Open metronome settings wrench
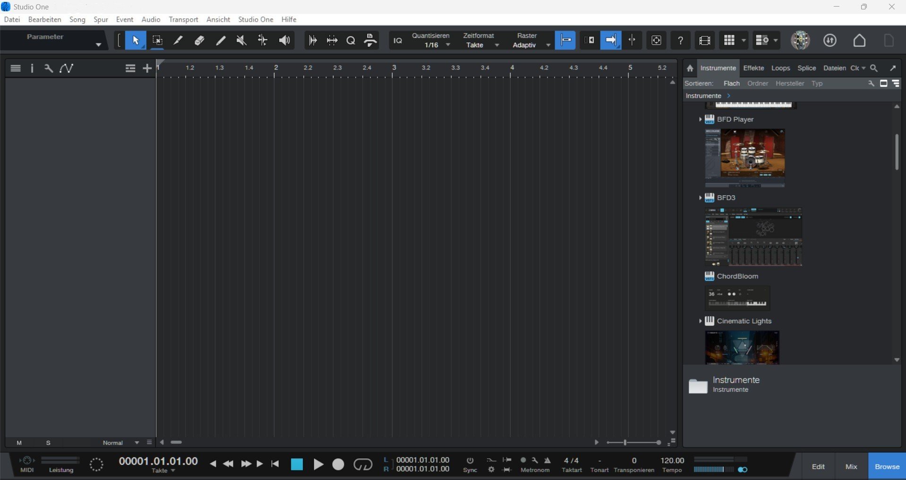The height and width of the screenshot is (480, 906). 535,460
